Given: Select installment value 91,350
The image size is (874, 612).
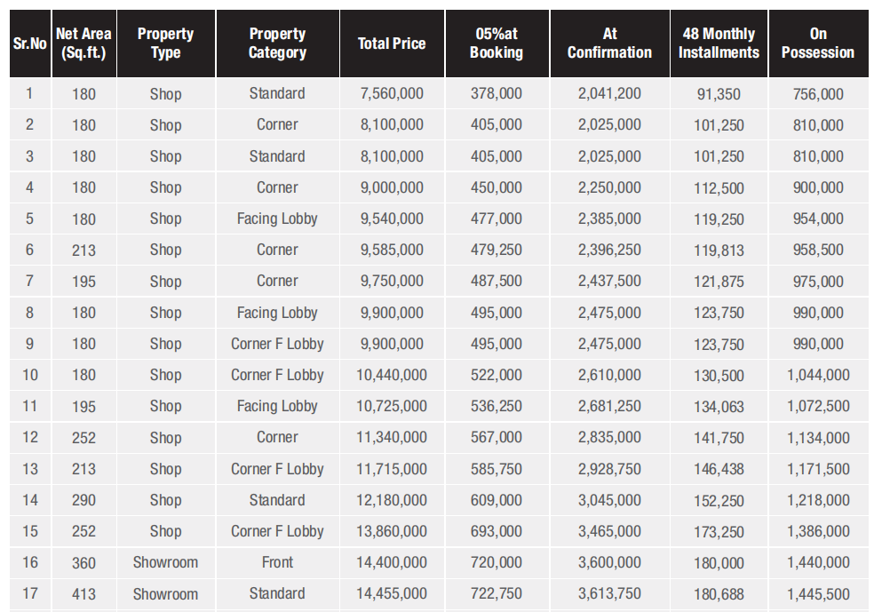Looking at the screenshot, I should point(719,94).
